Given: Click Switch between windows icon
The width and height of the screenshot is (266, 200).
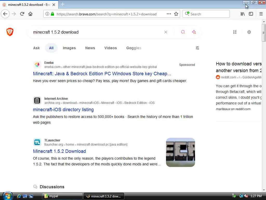Looking at the screenshot, I should tap(31, 196).
